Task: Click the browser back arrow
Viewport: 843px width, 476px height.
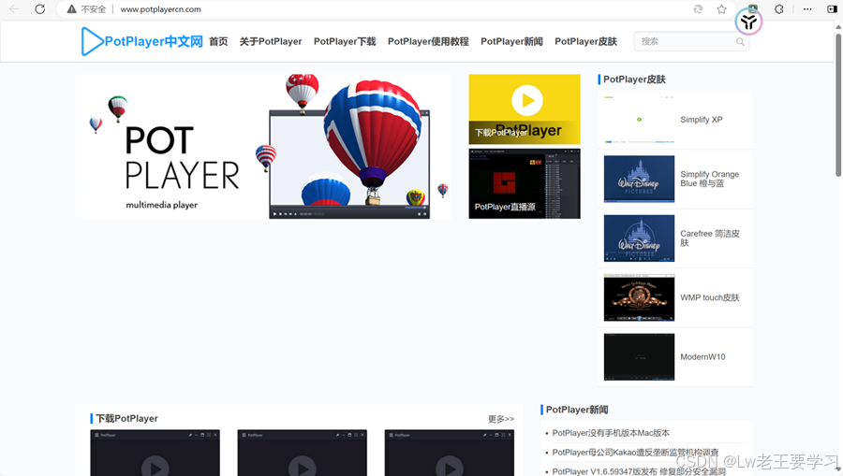Action: (x=14, y=9)
